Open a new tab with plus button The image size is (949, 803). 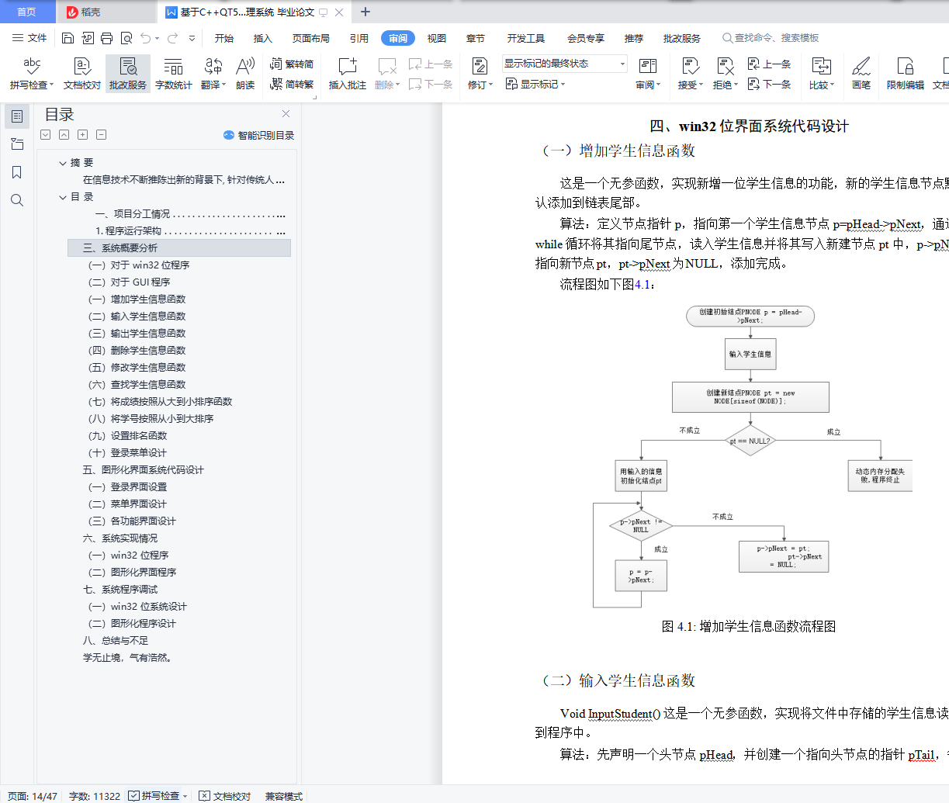(x=365, y=12)
